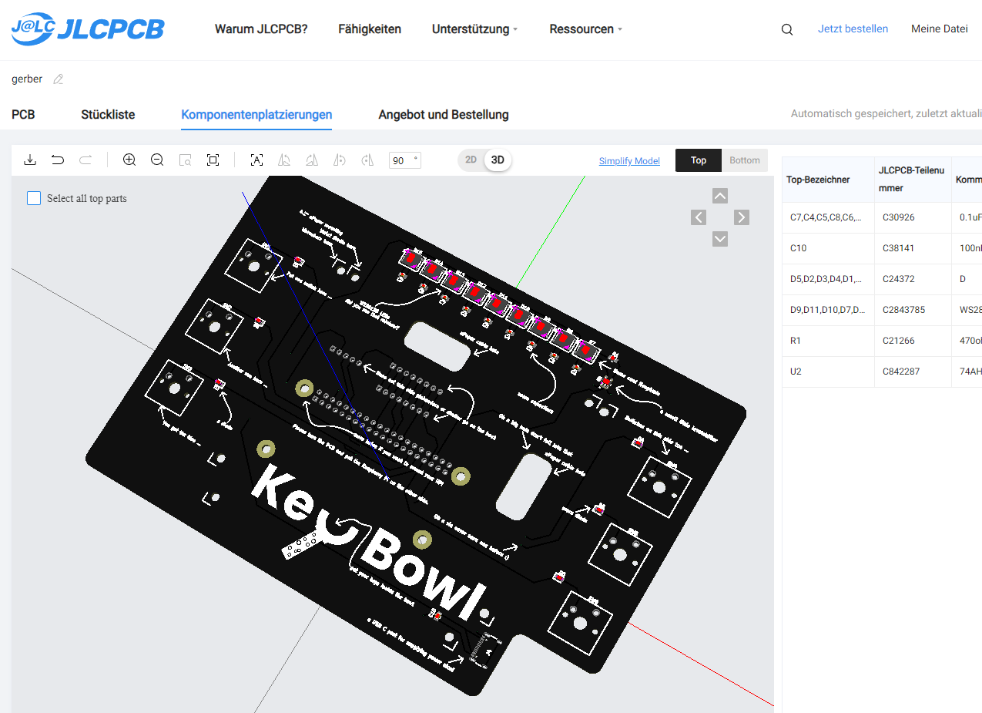Check the Select all top parts checkbox

[x=34, y=198]
